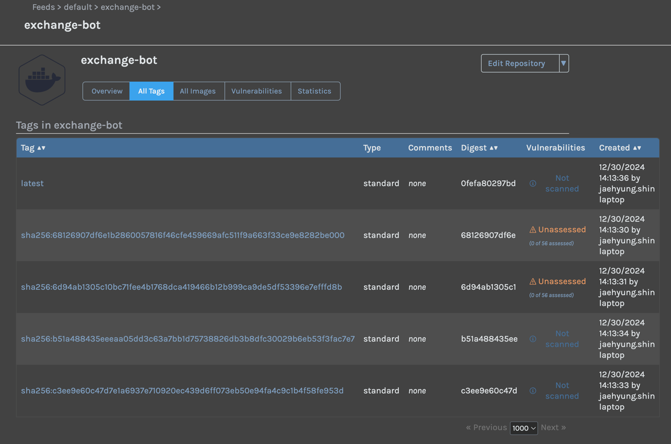
Task: Click the Edit Repository button
Action: click(520, 63)
